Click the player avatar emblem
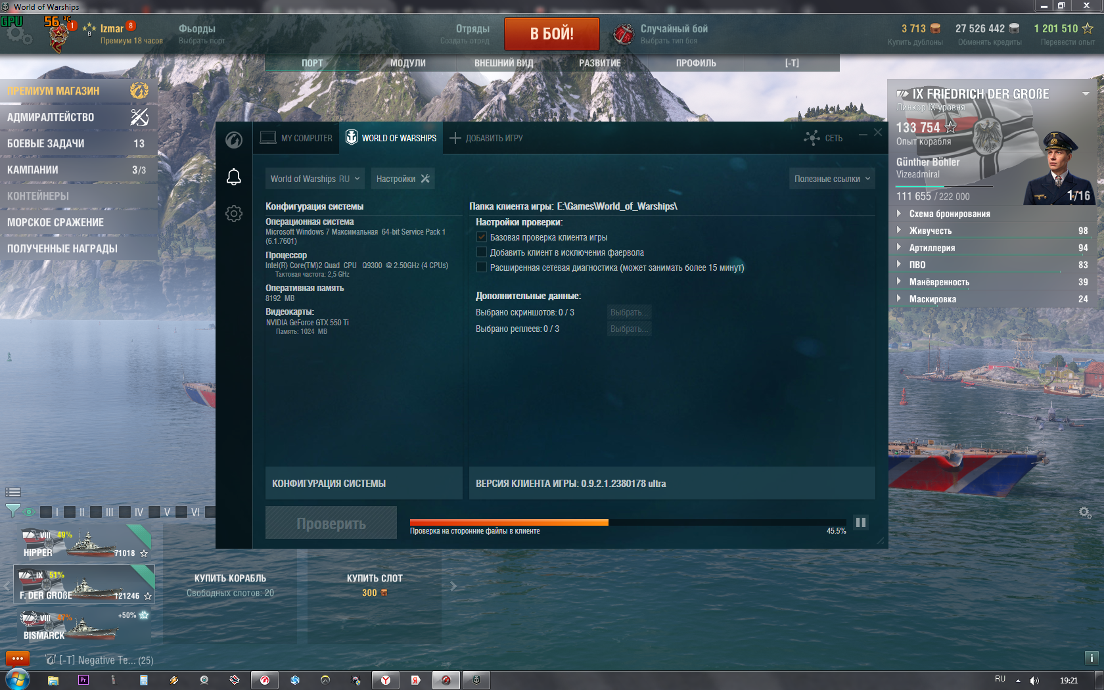Screen dimensions: 1104x690 59,37
